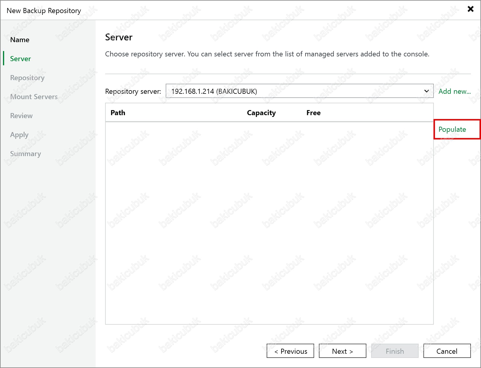The image size is (481, 368).
Task: Sort list by Free column header
Action: point(313,113)
